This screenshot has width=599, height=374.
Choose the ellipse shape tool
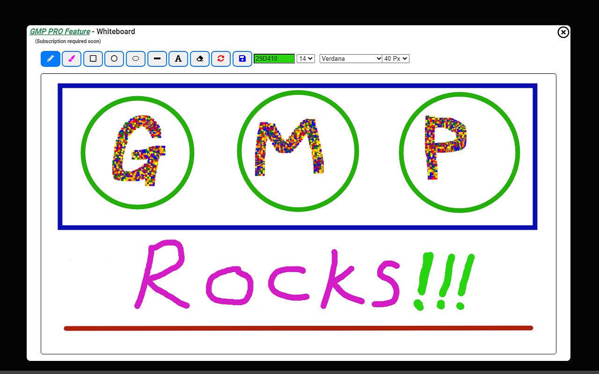tap(136, 59)
